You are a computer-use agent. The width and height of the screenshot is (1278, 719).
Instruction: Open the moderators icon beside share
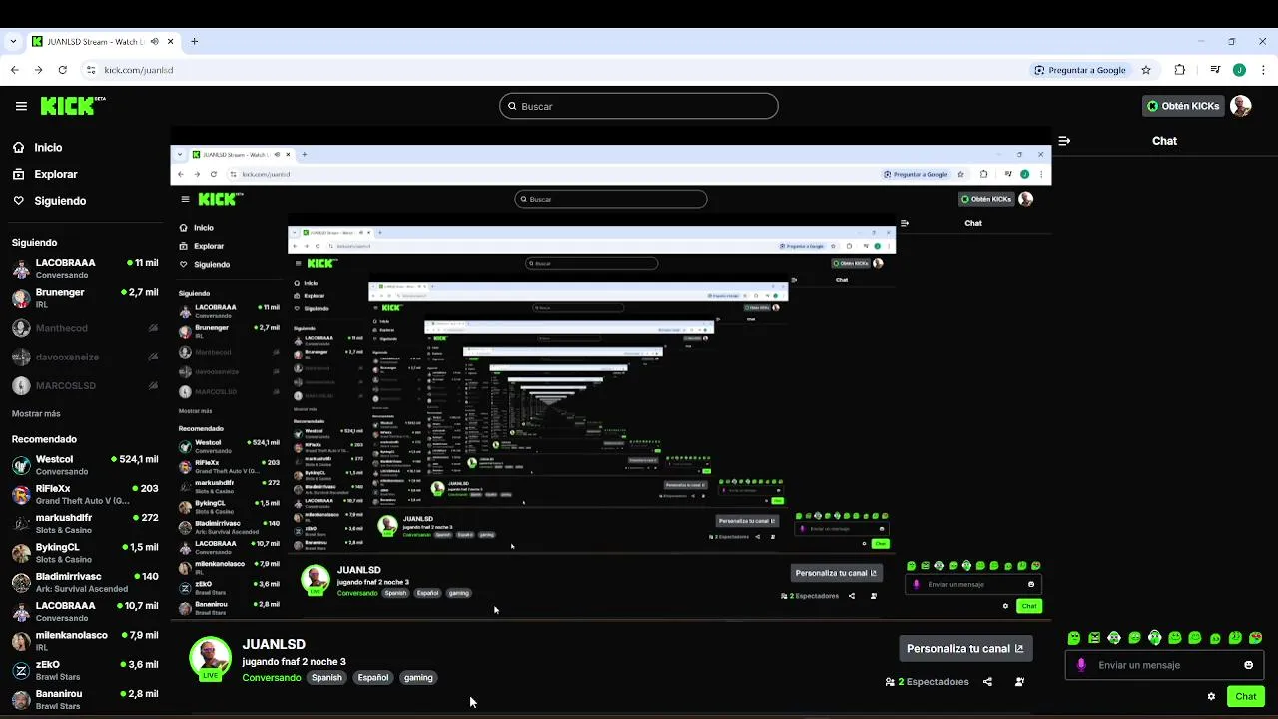tap(1019, 682)
